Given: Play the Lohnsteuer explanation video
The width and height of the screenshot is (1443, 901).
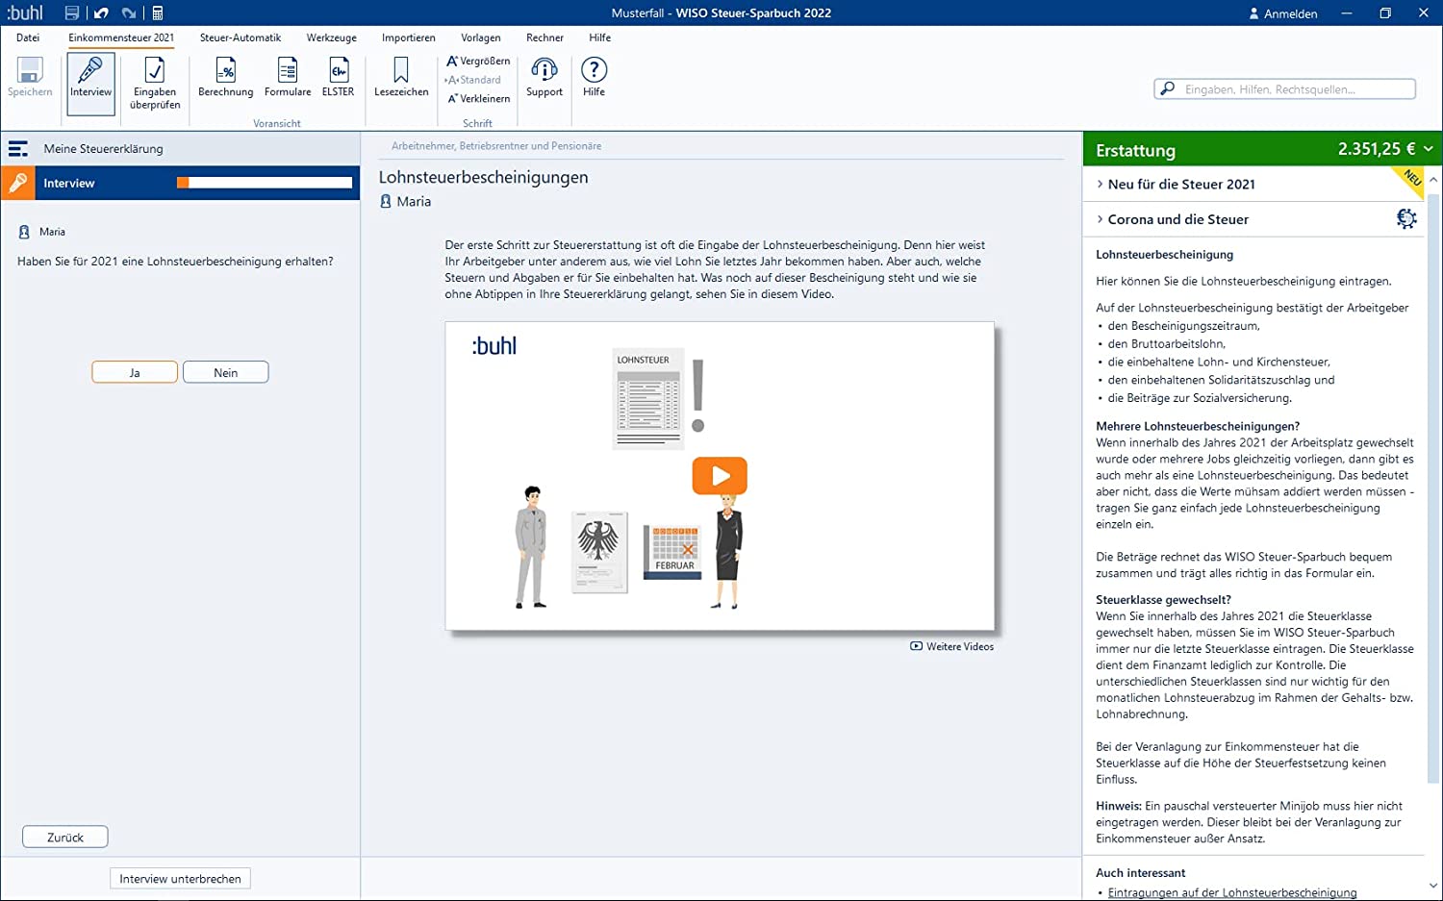Looking at the screenshot, I should (720, 476).
